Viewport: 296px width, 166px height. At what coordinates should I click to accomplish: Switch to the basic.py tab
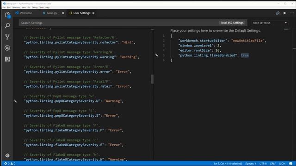pyautogui.click(x=50, y=13)
